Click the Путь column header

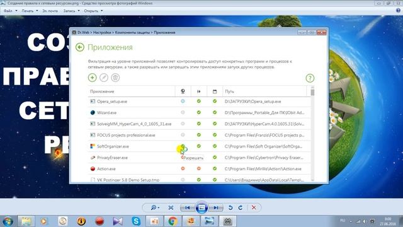click(264, 91)
